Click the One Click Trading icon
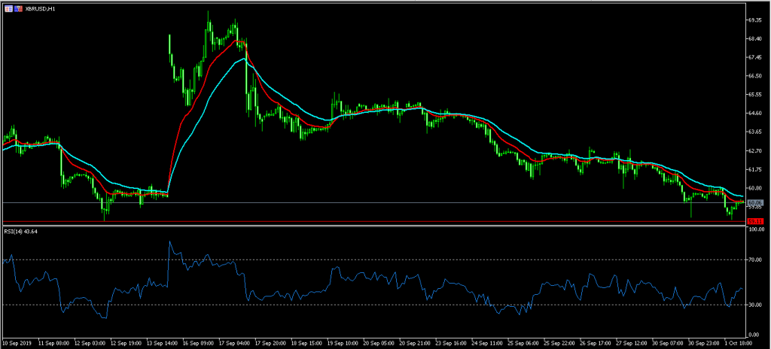 click(8, 8)
